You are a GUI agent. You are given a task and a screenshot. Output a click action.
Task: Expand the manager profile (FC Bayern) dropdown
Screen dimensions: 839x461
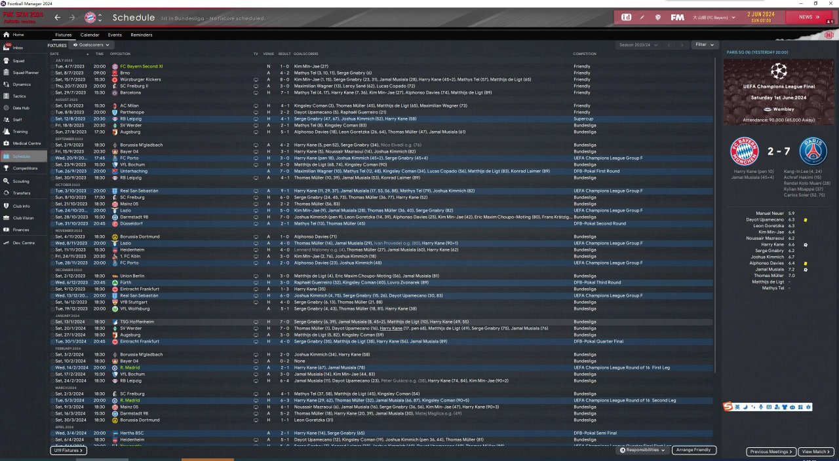tap(712, 17)
